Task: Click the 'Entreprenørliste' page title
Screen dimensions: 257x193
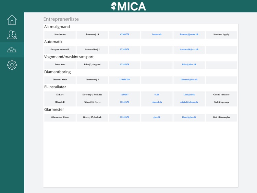Action: coord(61,19)
